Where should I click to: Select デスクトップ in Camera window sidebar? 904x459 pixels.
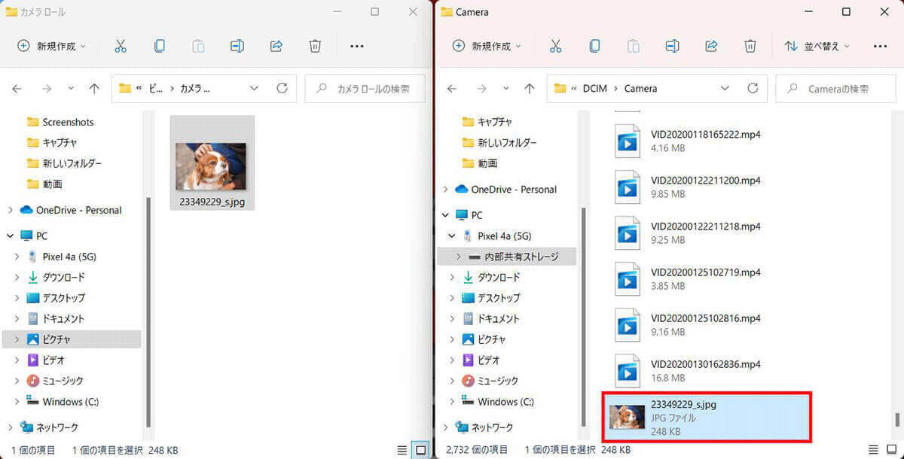coord(498,298)
